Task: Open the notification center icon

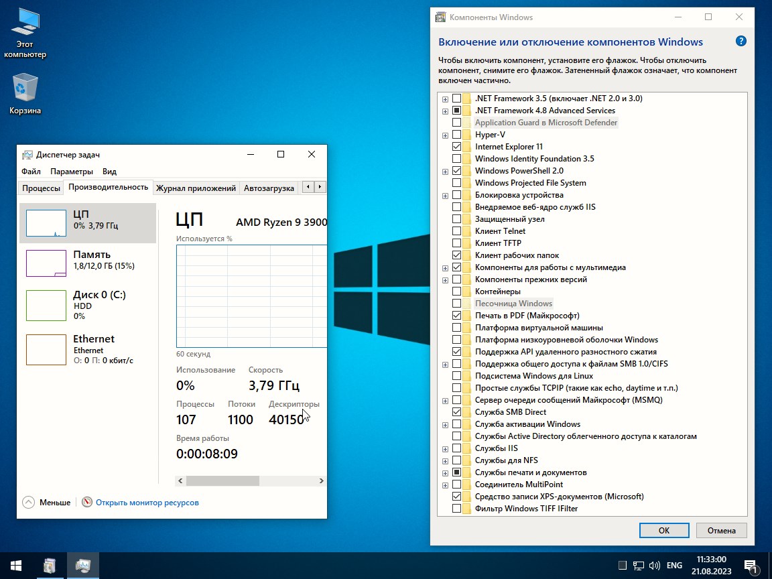Action: (751, 566)
